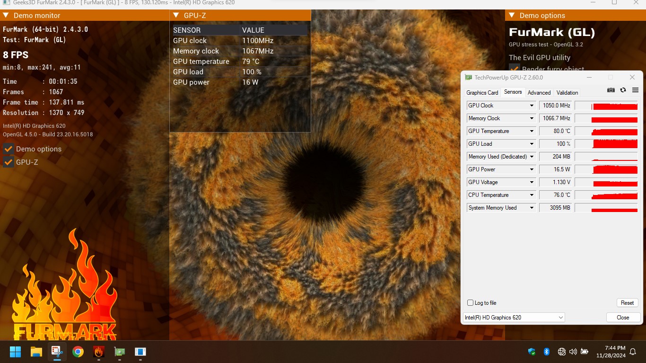Uncheck the Demo options checkbox
Viewport: 646px width, 363px height.
pos(8,149)
